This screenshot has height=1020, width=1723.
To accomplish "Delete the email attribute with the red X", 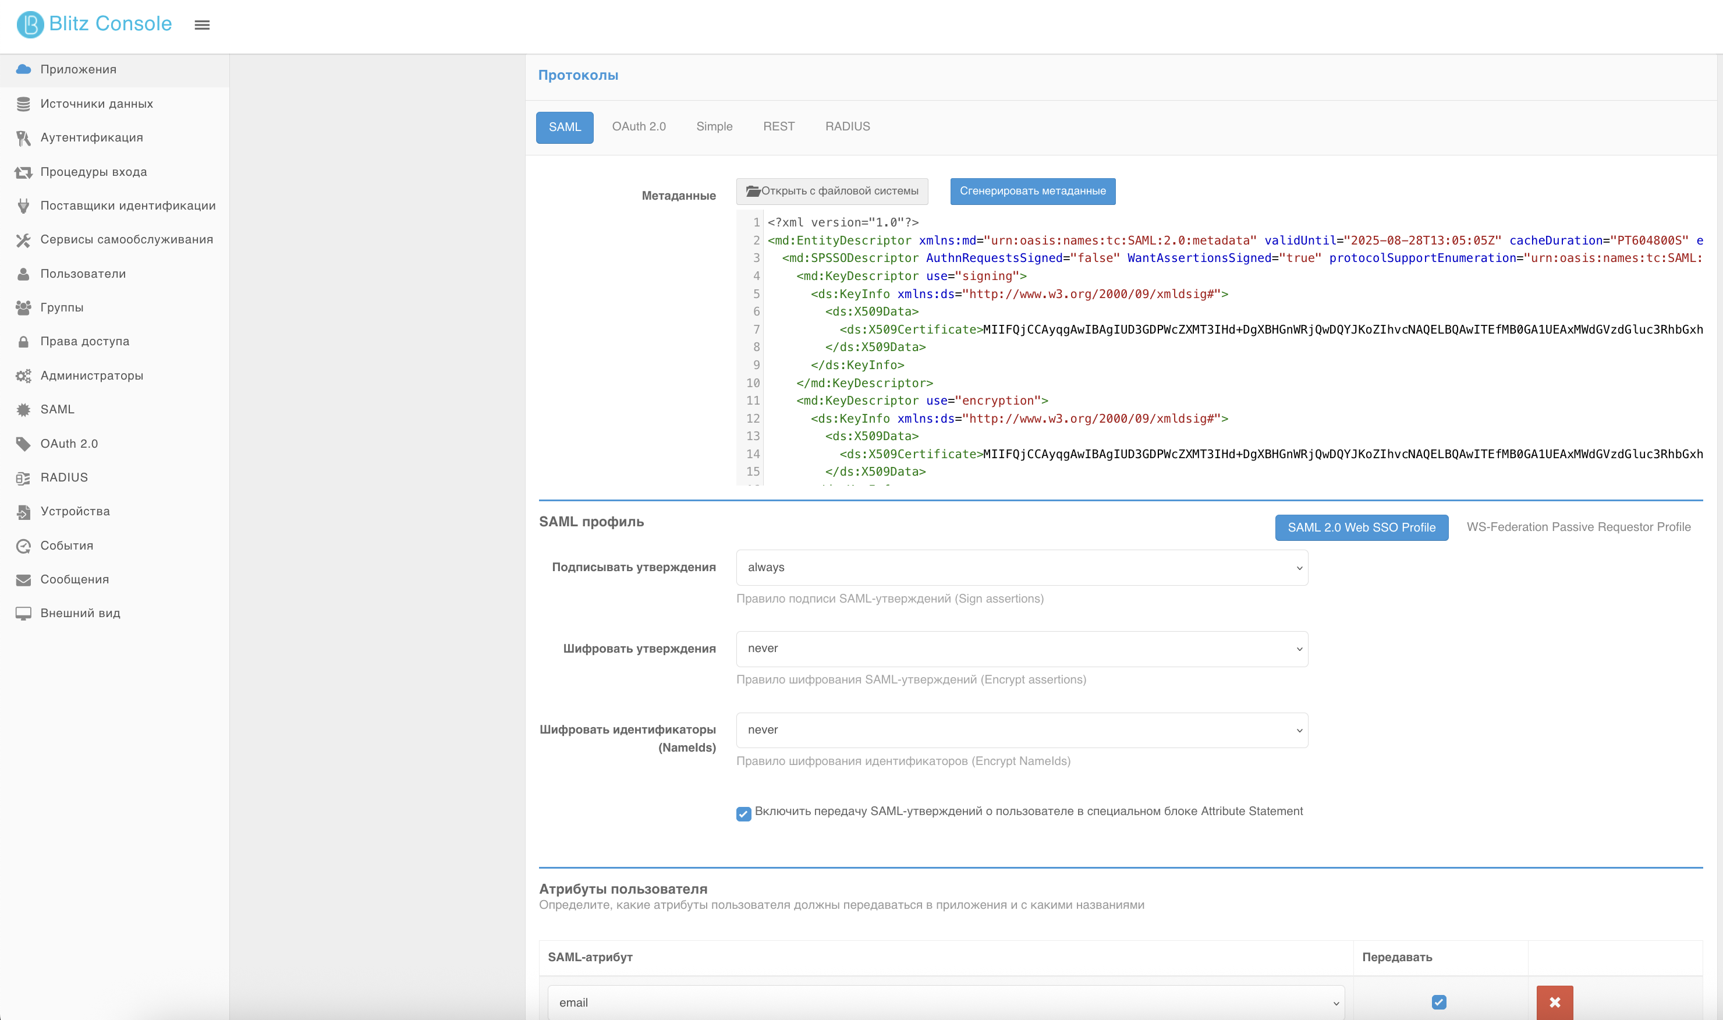I will (1555, 1002).
